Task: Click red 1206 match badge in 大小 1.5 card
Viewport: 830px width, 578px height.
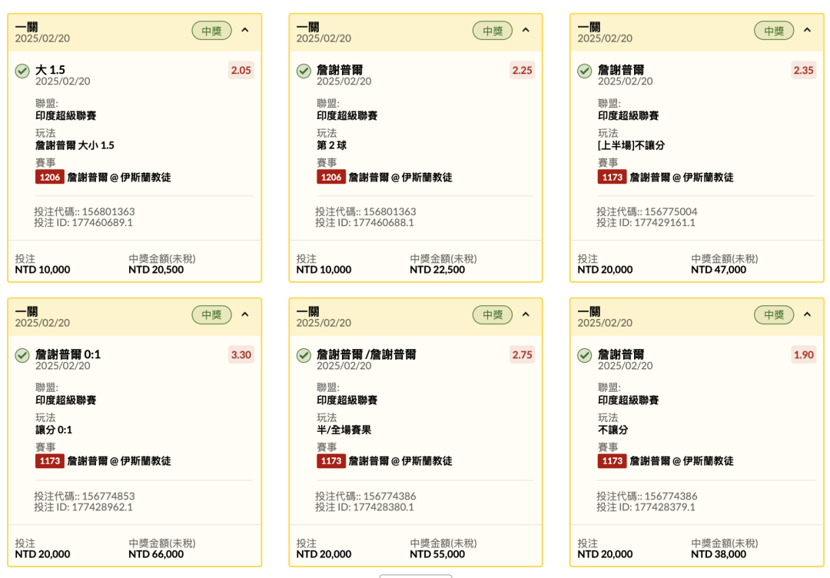Action: 50,177
